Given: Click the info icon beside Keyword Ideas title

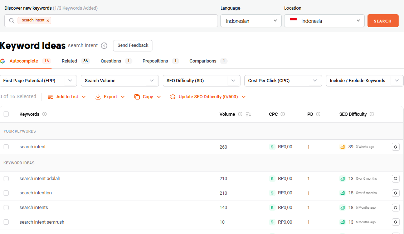Looking at the screenshot, I should click(104, 46).
